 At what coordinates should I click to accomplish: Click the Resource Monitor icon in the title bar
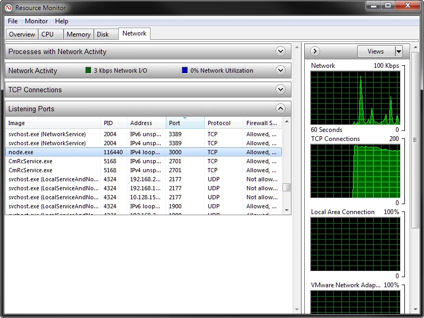point(7,7)
